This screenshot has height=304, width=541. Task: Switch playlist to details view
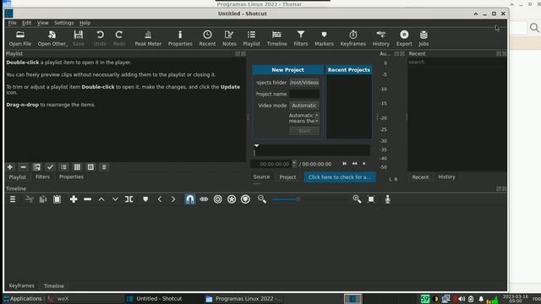click(x=64, y=167)
